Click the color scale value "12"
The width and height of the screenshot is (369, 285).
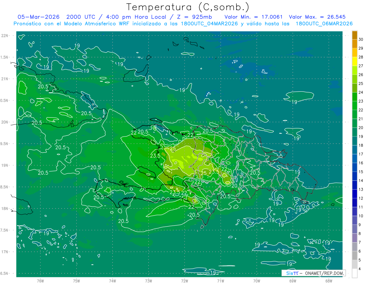pos(361,198)
